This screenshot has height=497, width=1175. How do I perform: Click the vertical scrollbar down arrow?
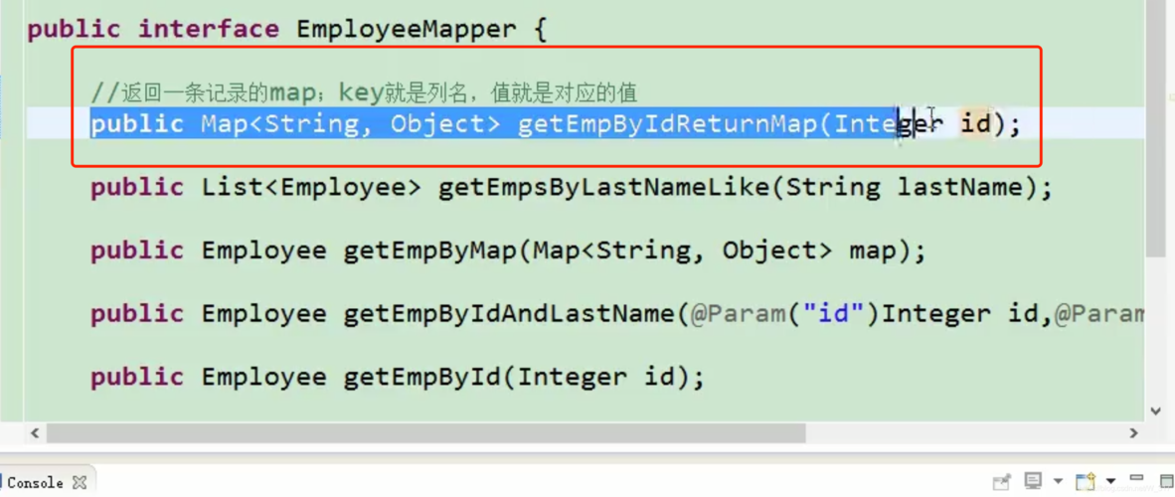[1155, 411]
